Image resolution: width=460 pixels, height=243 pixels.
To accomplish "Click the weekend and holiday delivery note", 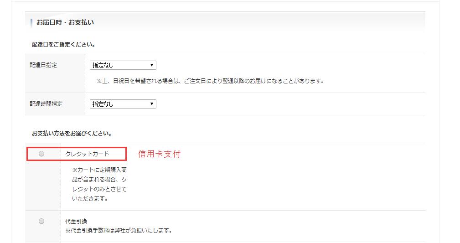I will (210, 81).
